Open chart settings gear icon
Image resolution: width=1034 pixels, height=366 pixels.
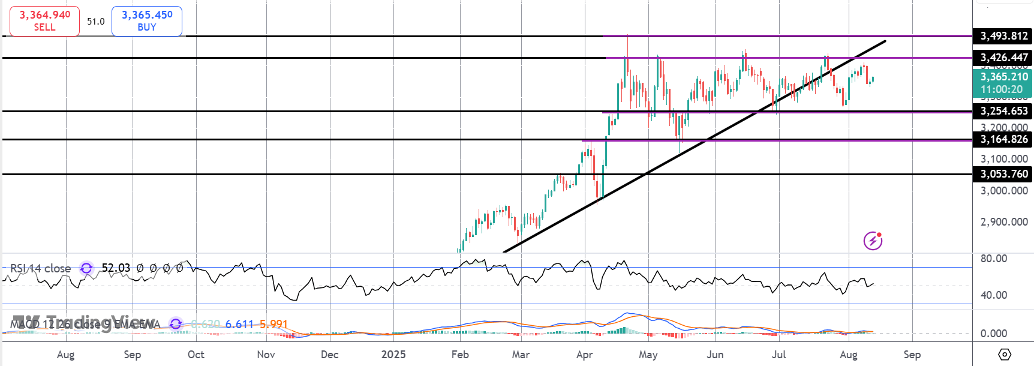pyautogui.click(x=1005, y=354)
